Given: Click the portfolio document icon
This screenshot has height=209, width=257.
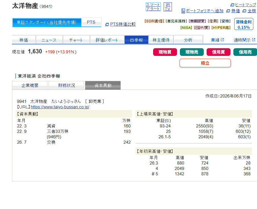Looking at the screenshot, I should coord(183,11).
